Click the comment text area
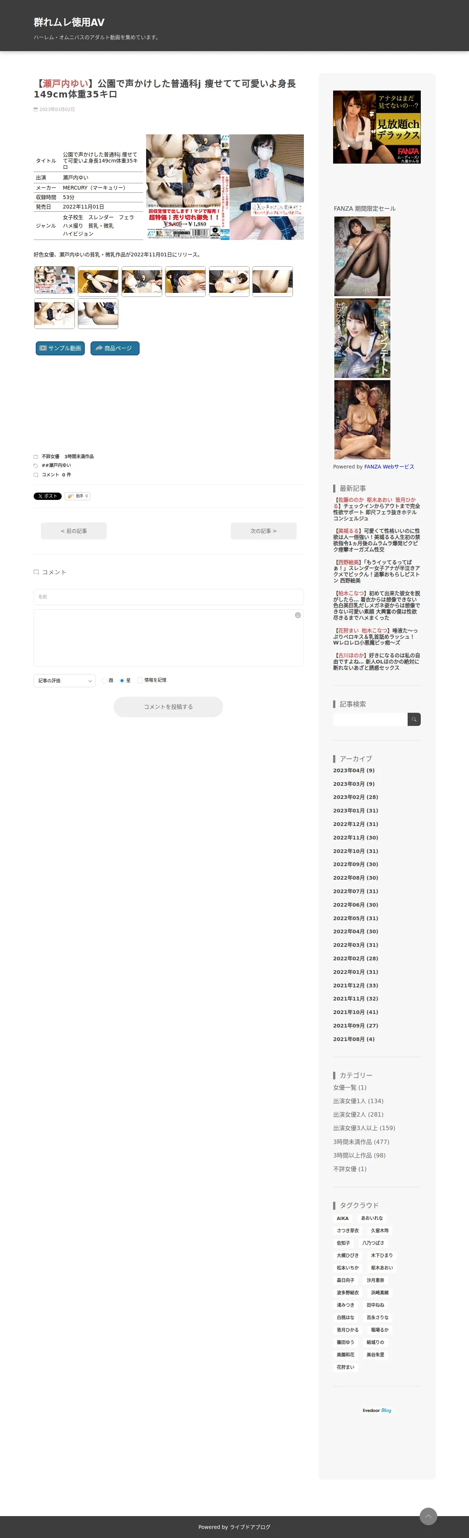Viewport: 469px width, 1538px height. pos(168,638)
